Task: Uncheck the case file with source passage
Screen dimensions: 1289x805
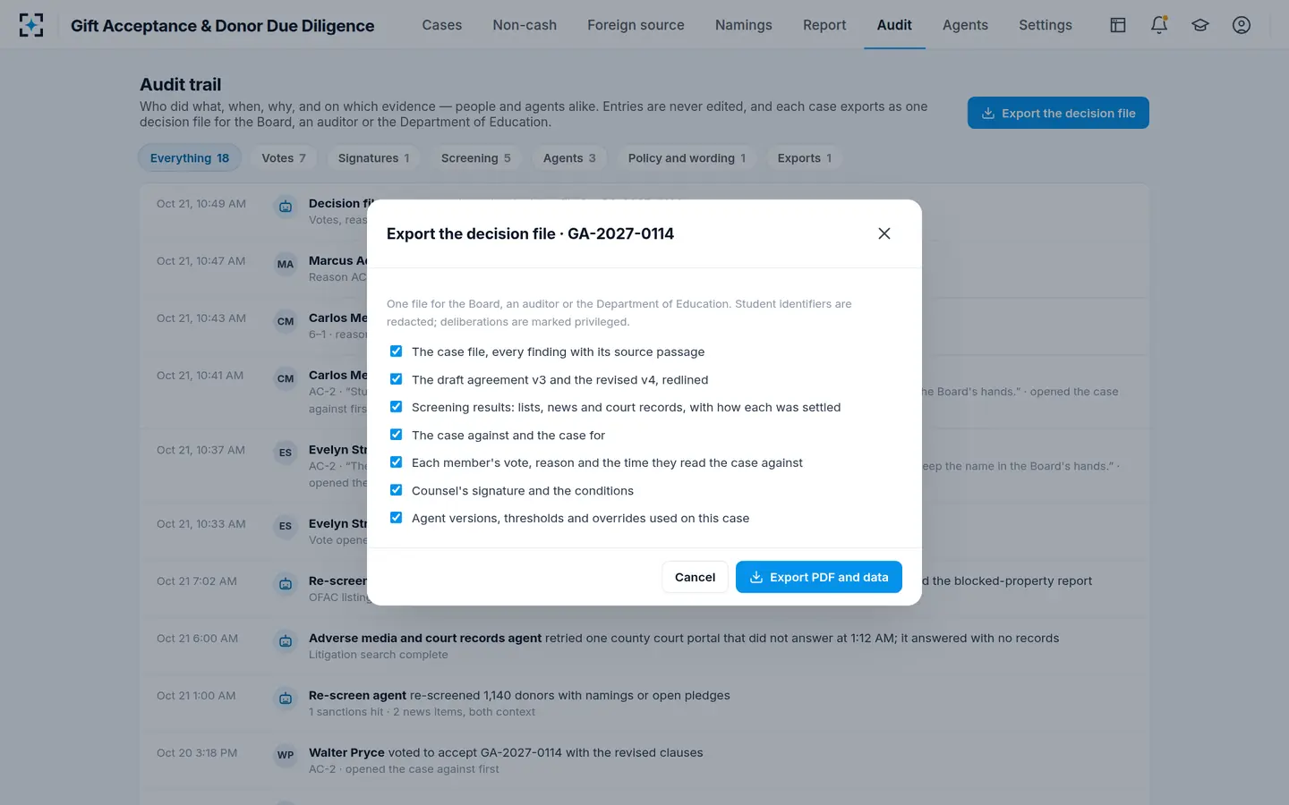Action: pos(396,352)
